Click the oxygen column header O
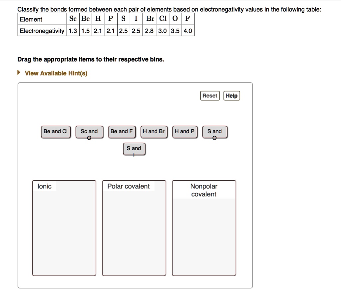 click(x=174, y=19)
